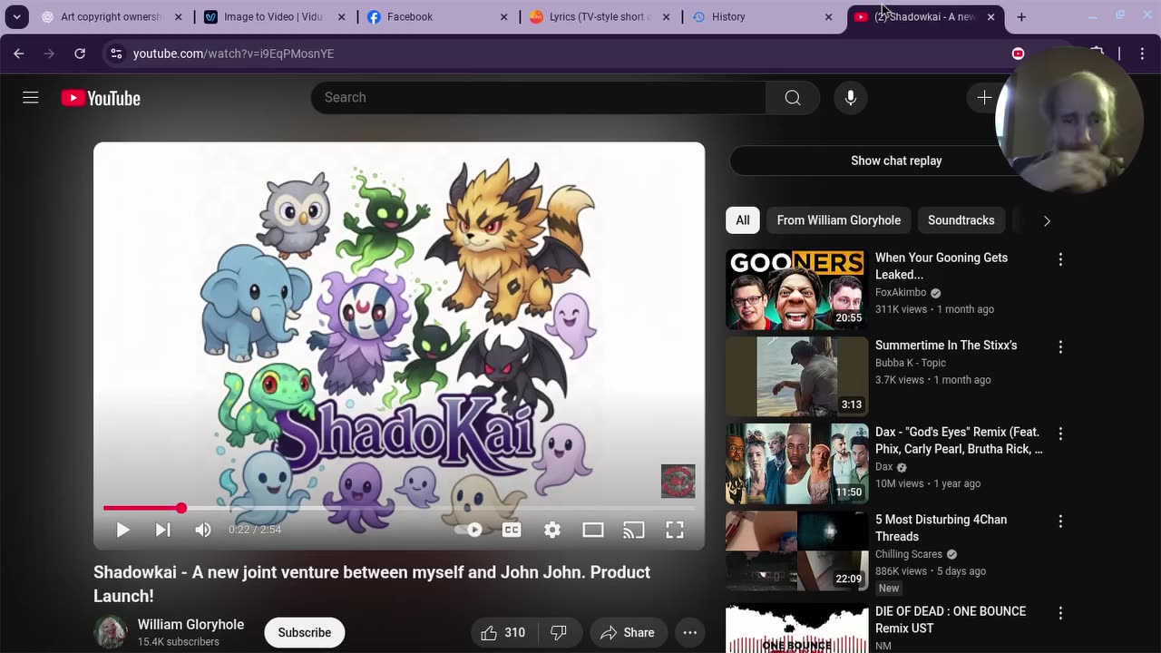Open the Create plus button
The image size is (1161, 653).
pyautogui.click(x=984, y=98)
